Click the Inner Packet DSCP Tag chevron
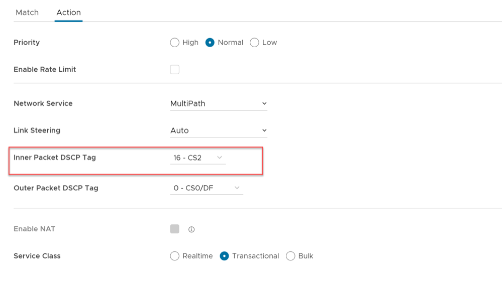The height and width of the screenshot is (287, 502). click(x=220, y=158)
